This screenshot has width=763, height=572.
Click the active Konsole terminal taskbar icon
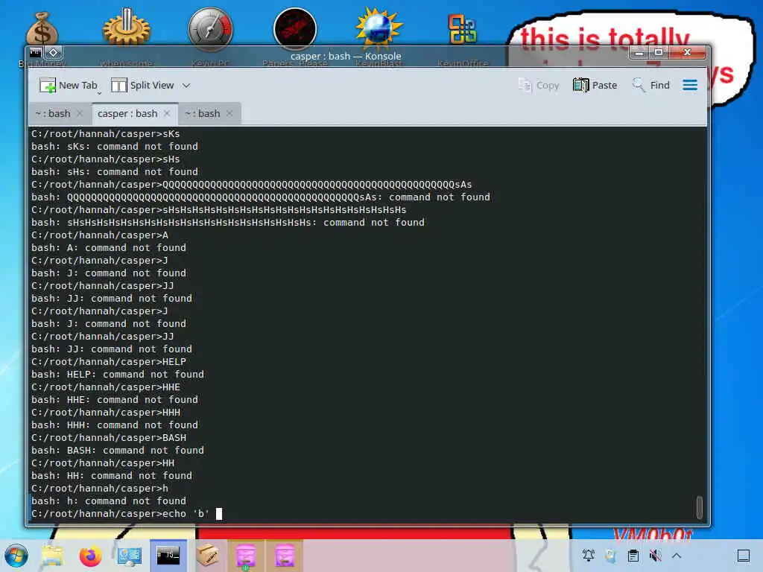[x=168, y=555]
